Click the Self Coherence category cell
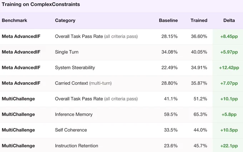 pyautogui.click(x=71, y=130)
